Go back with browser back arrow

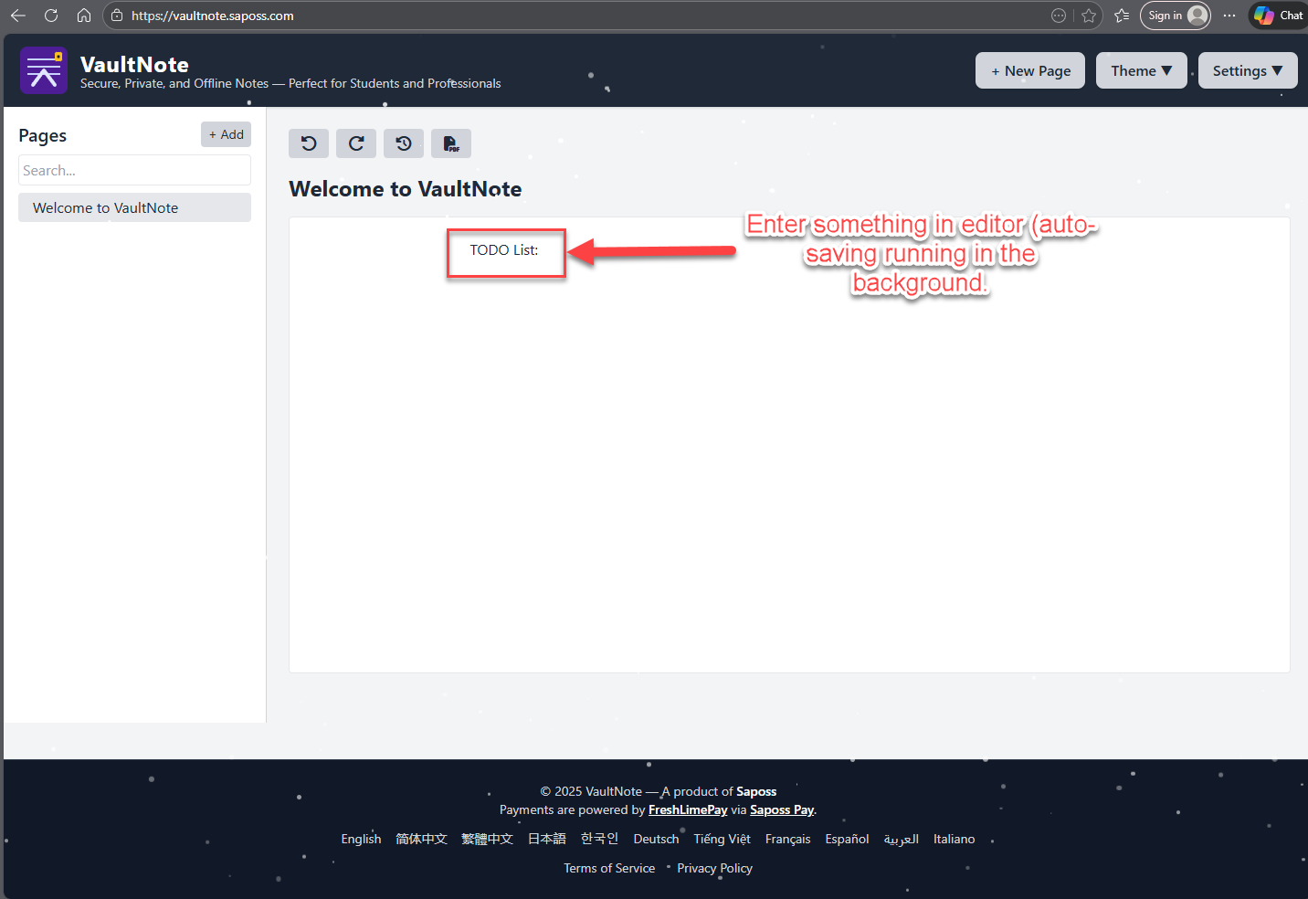tap(17, 16)
